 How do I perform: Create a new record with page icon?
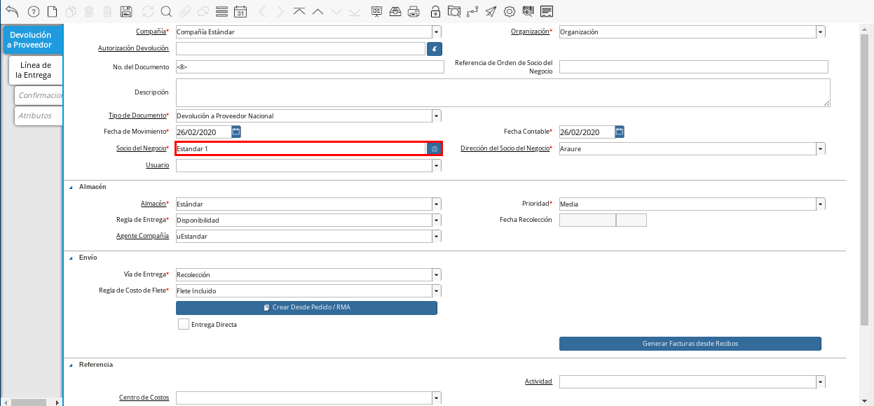pyautogui.click(x=52, y=11)
